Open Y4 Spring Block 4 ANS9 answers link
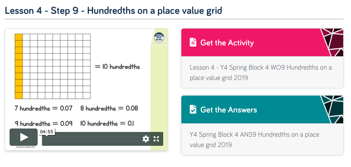Screen dimensions: 351x167 pyautogui.click(x=254, y=139)
